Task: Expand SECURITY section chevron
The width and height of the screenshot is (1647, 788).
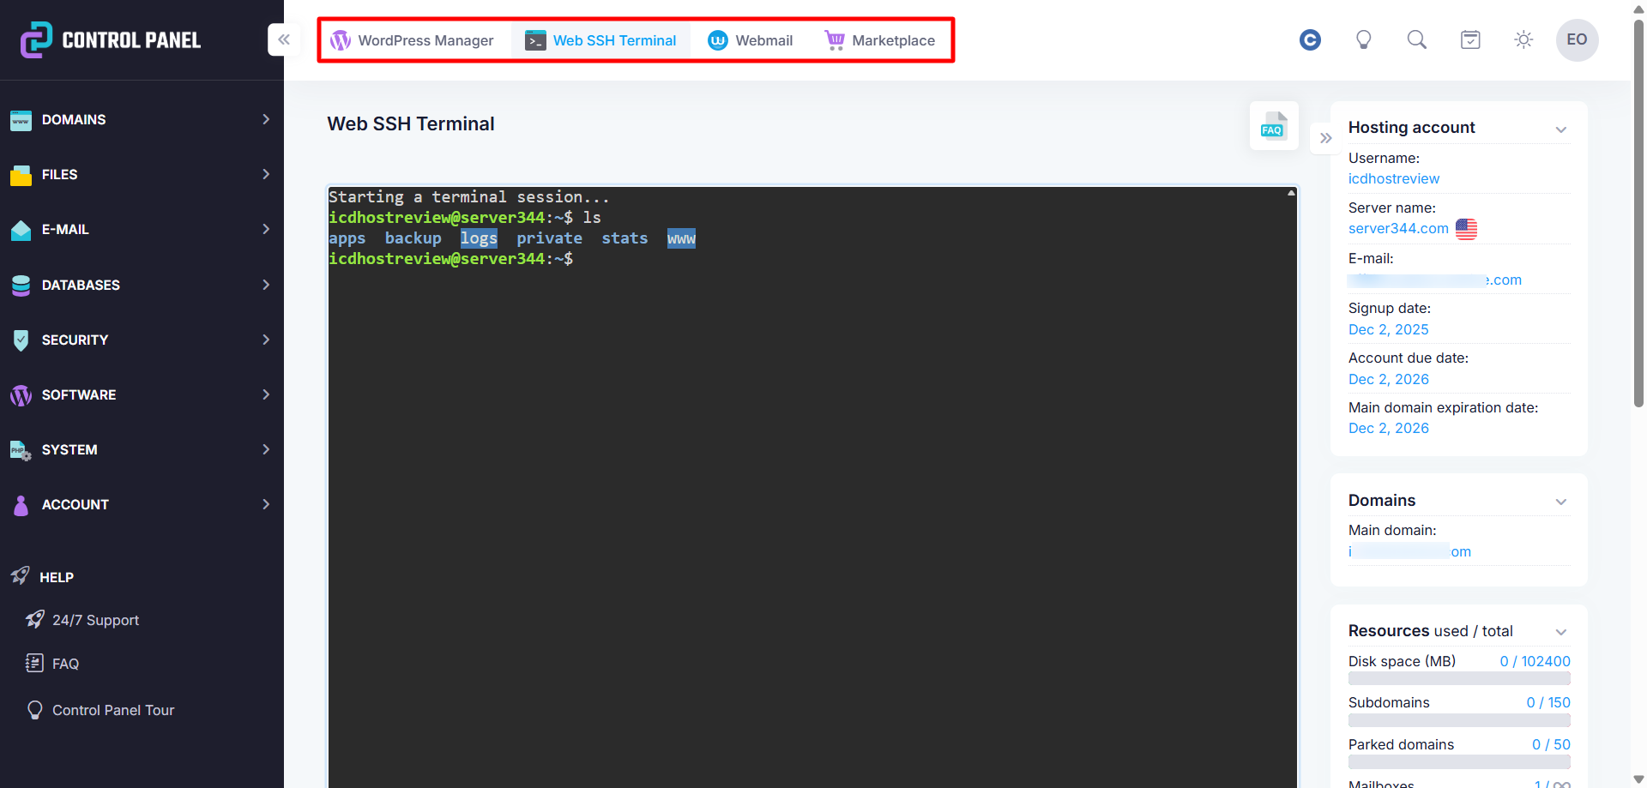Action: click(x=266, y=340)
